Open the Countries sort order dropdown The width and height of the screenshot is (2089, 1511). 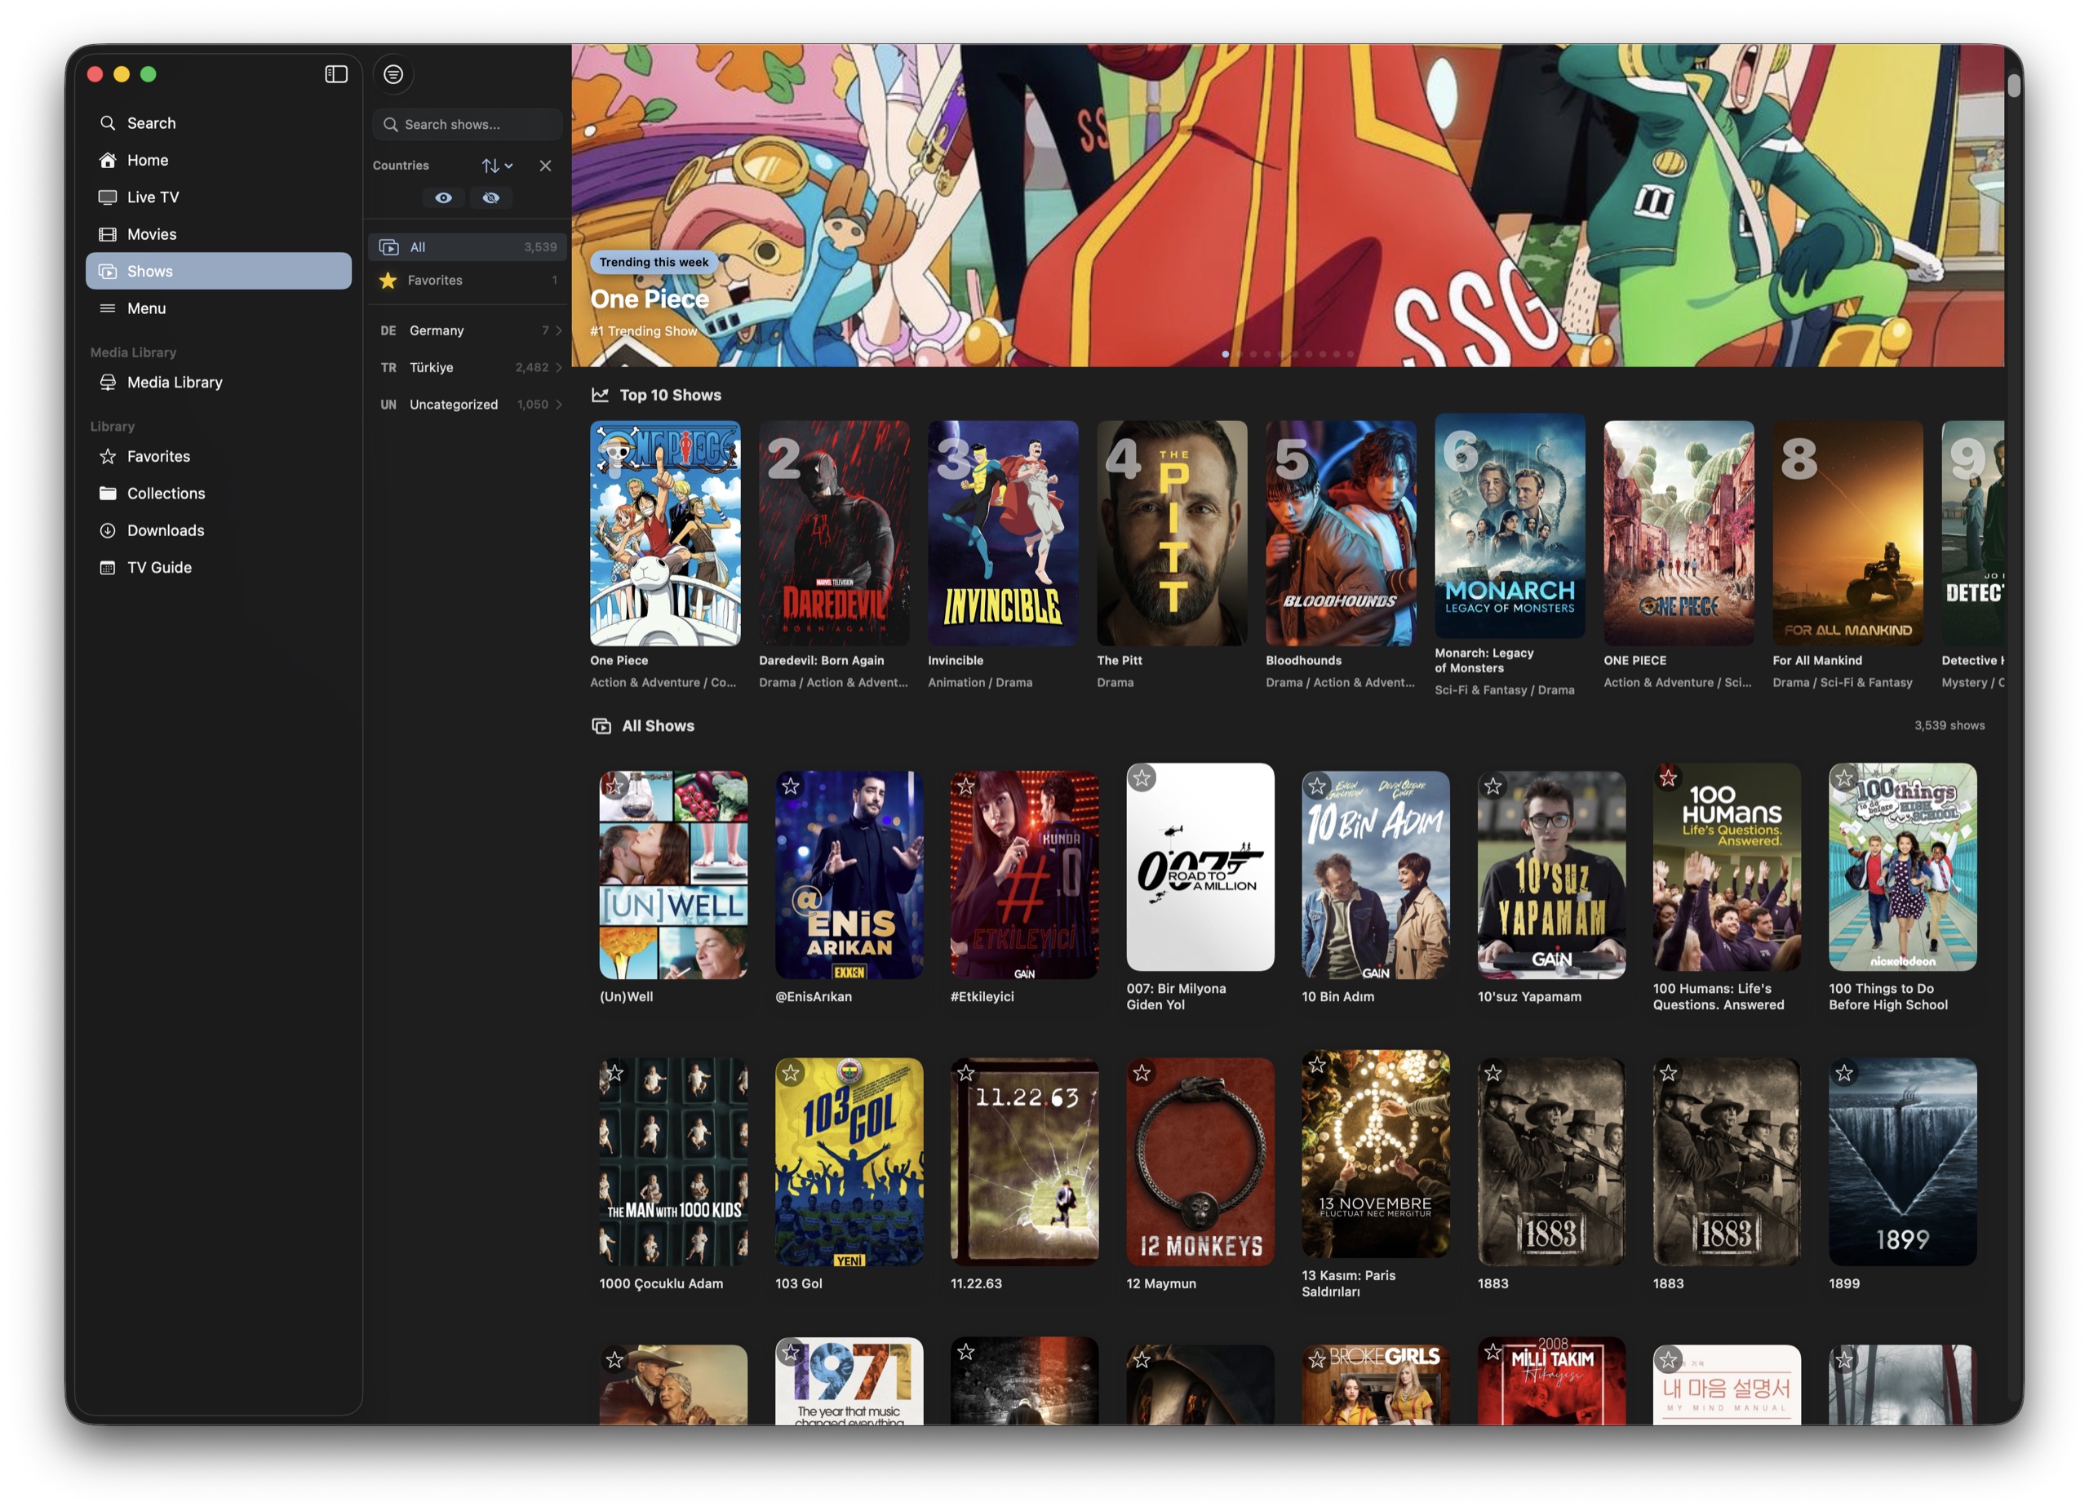click(496, 166)
